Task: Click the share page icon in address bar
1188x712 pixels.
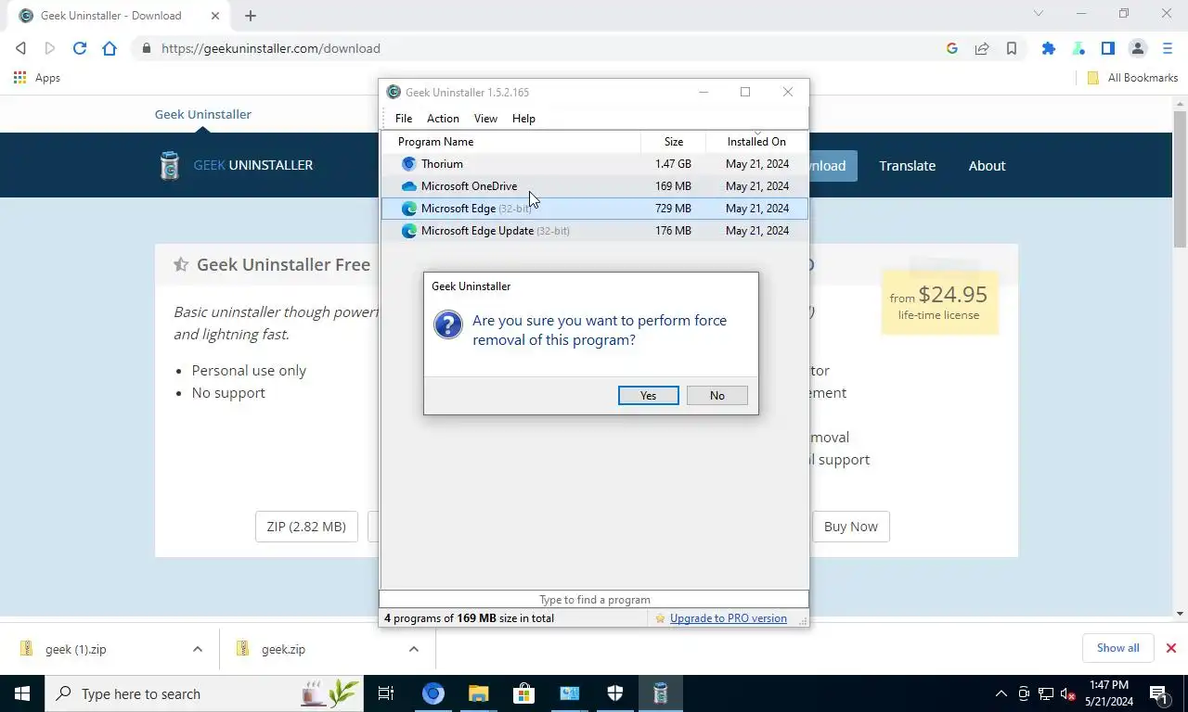Action: pyautogui.click(x=982, y=48)
